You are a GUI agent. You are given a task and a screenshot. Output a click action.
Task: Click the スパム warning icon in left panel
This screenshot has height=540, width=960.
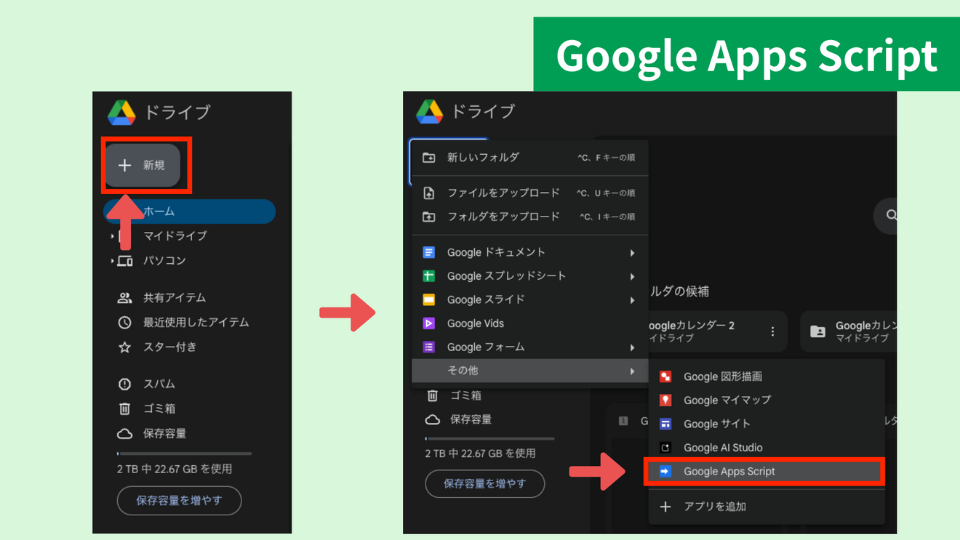pyautogui.click(x=125, y=384)
